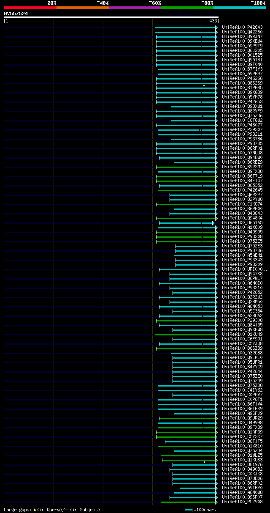The width and height of the screenshot is (270, 513).
Task: Open hit UniRef100_Q6J205
Action: pyautogui.click(x=242, y=50)
